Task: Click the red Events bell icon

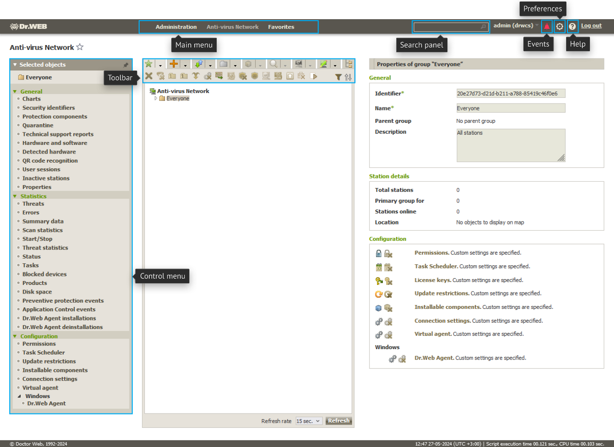Action: point(546,26)
